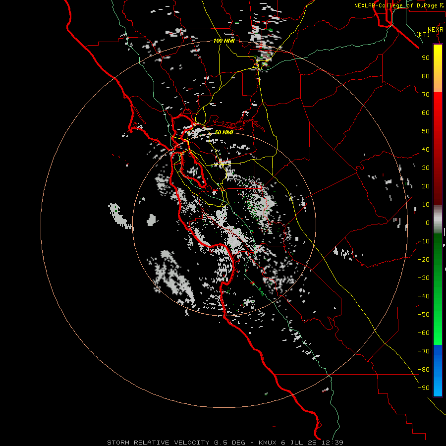Image resolution: width=446 pixels, height=446 pixels.
Task: Click the "-30" value on velocity scale
Action: [424, 278]
